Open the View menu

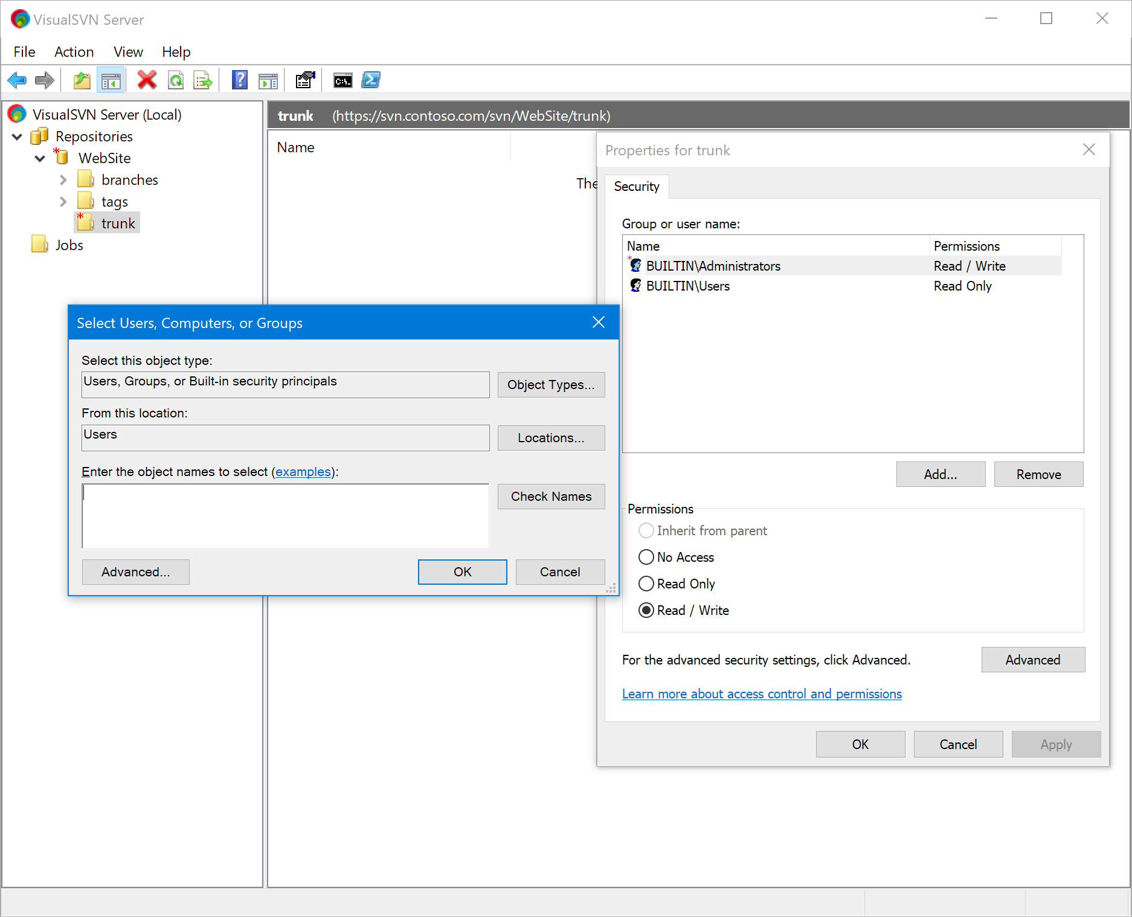(128, 52)
